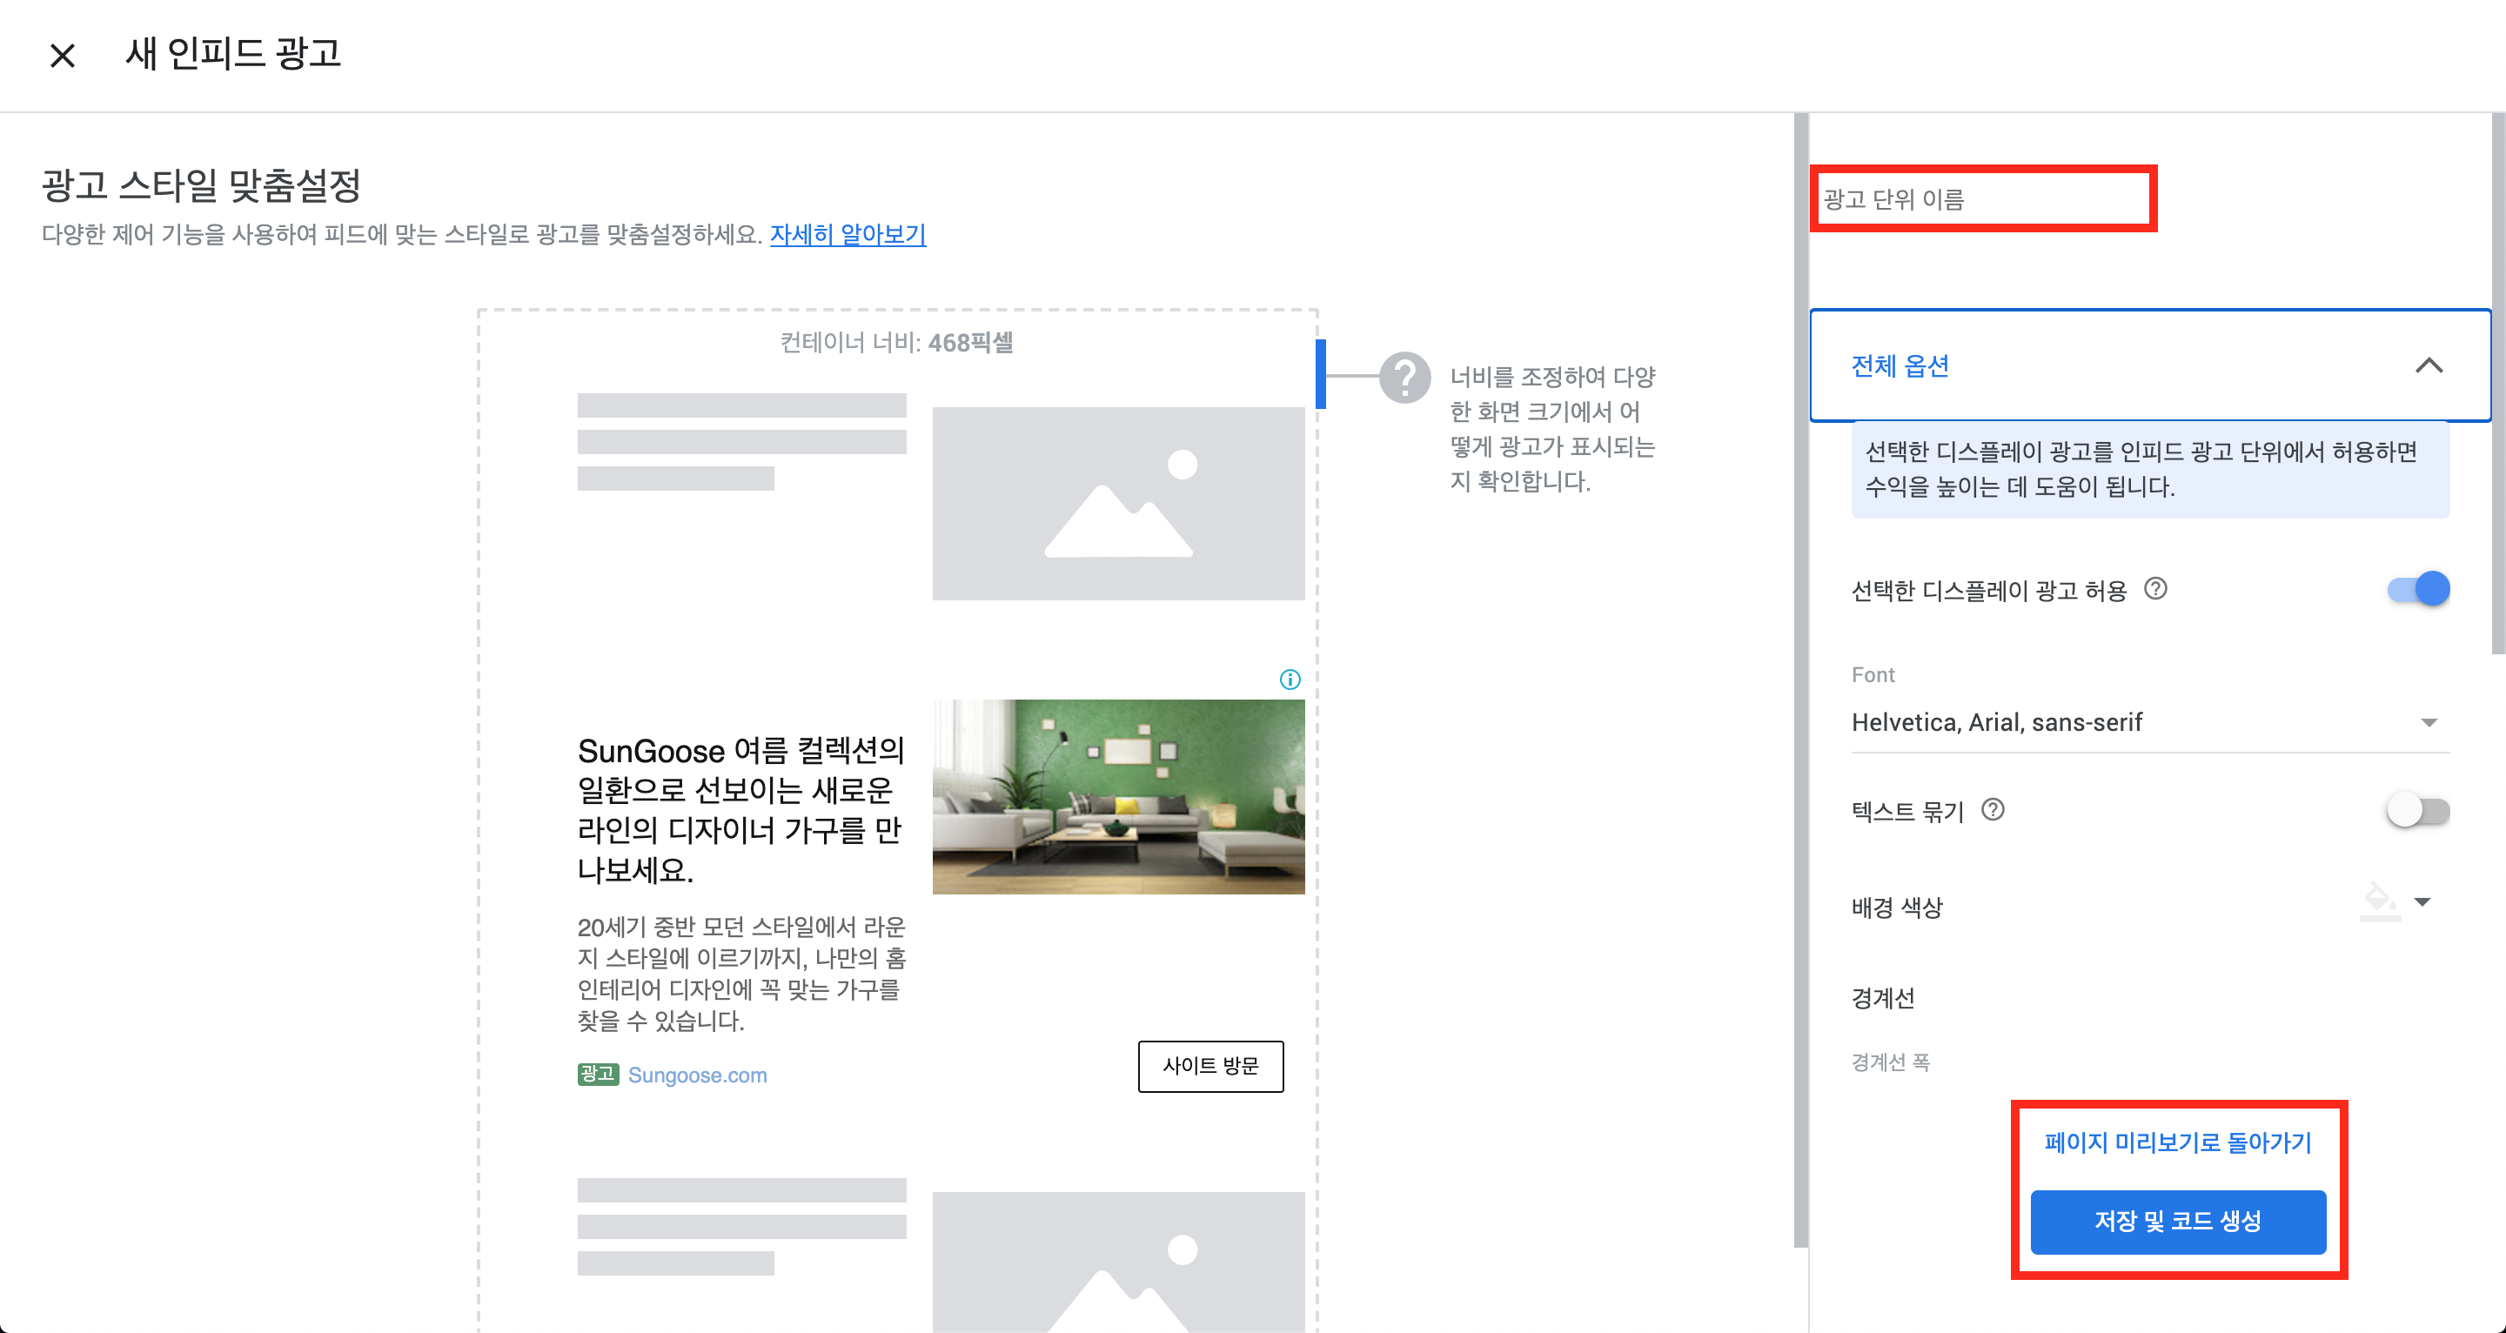Click the 사이트 방문 button in ad preview
This screenshot has height=1333, width=2506.
(1210, 1067)
